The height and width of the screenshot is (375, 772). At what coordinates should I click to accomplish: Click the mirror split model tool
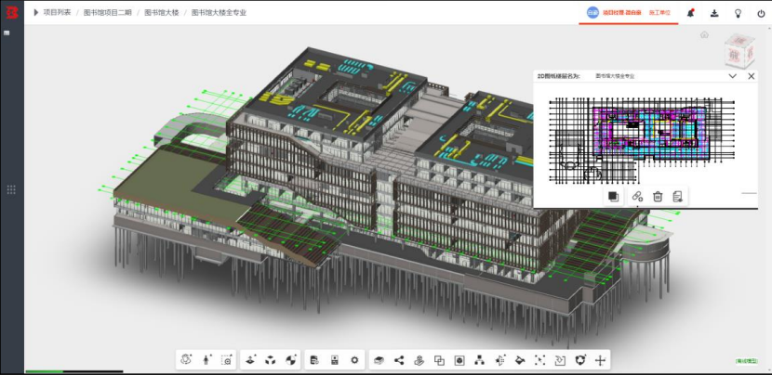click(499, 360)
